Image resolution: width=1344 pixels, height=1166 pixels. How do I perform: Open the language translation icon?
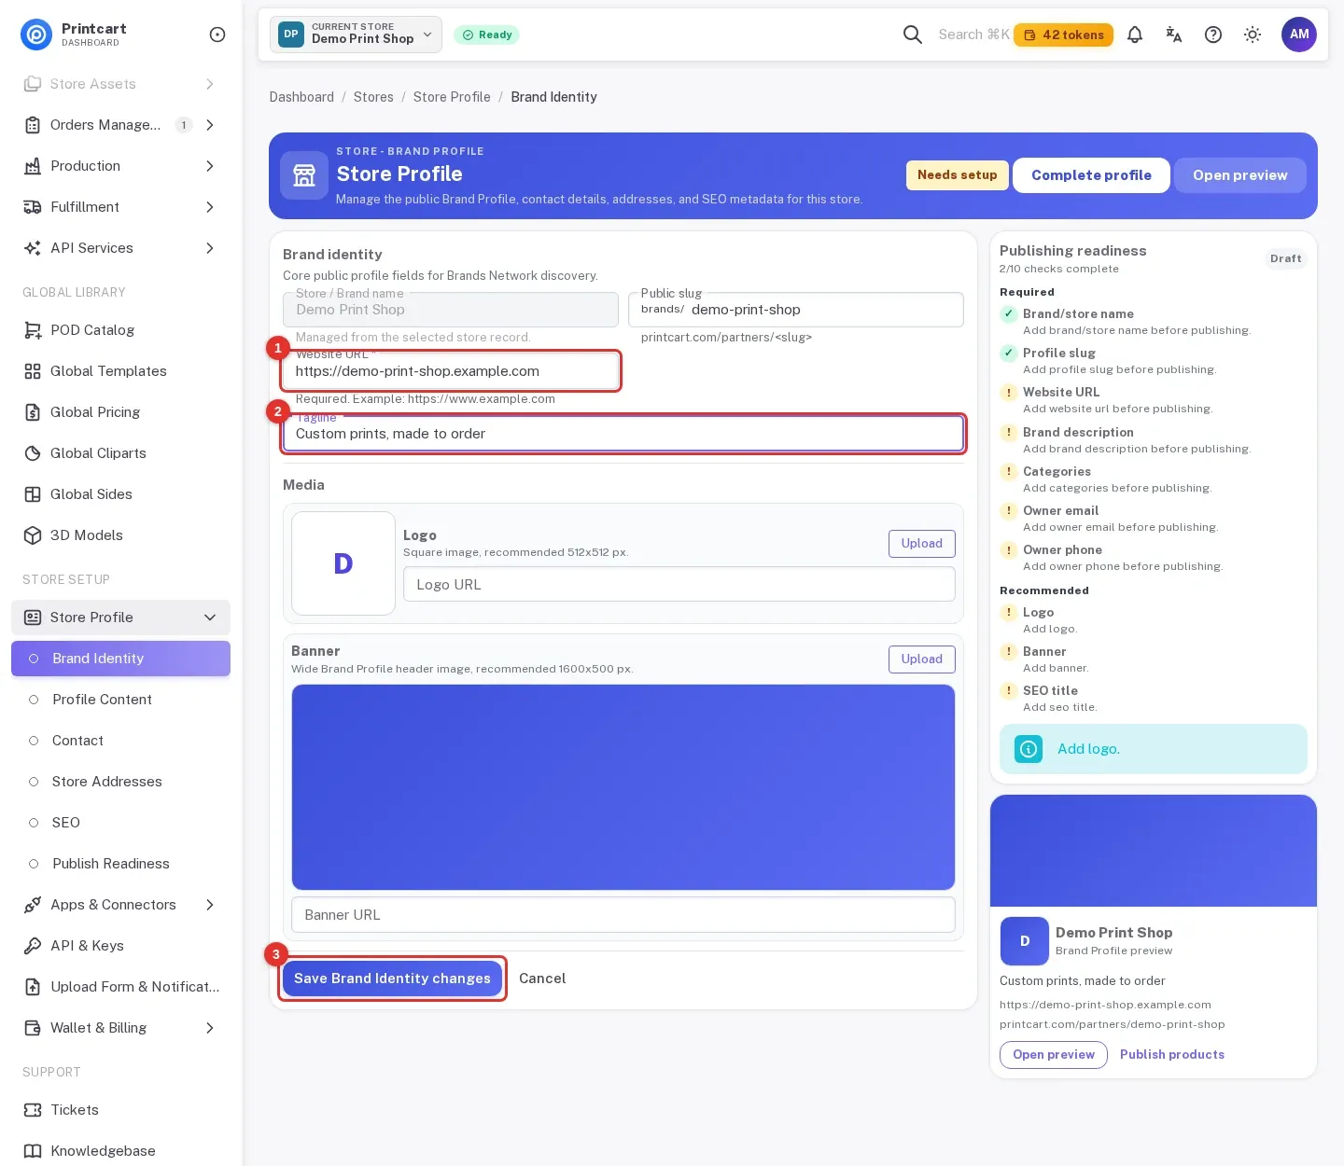tap(1174, 35)
